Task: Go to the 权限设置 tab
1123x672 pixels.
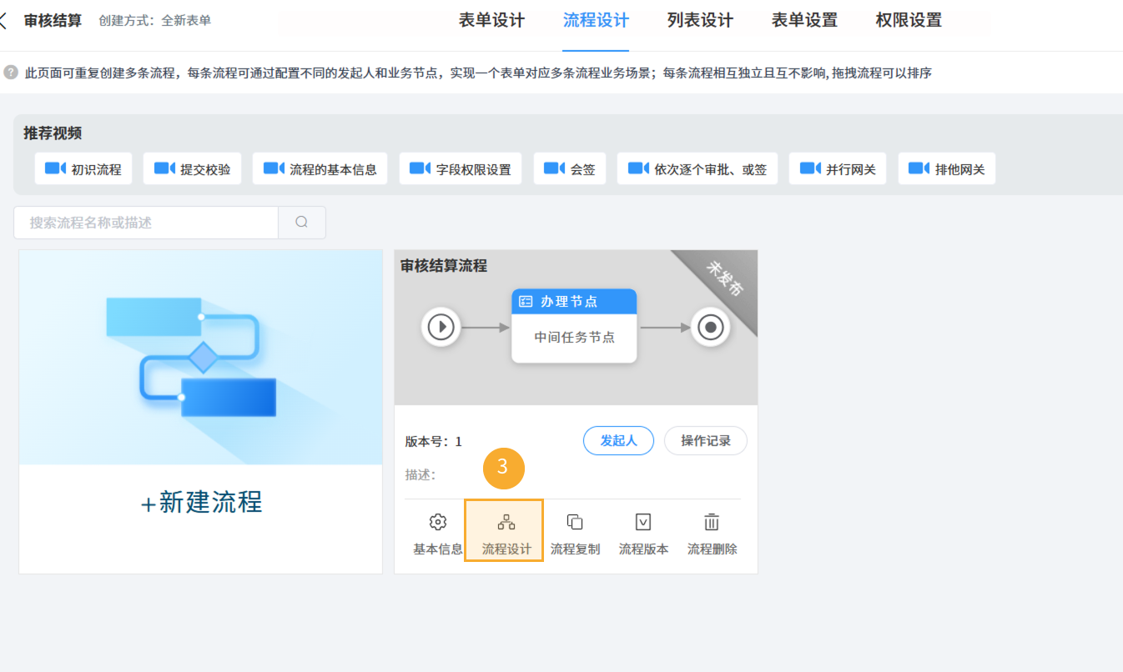Action: click(909, 20)
